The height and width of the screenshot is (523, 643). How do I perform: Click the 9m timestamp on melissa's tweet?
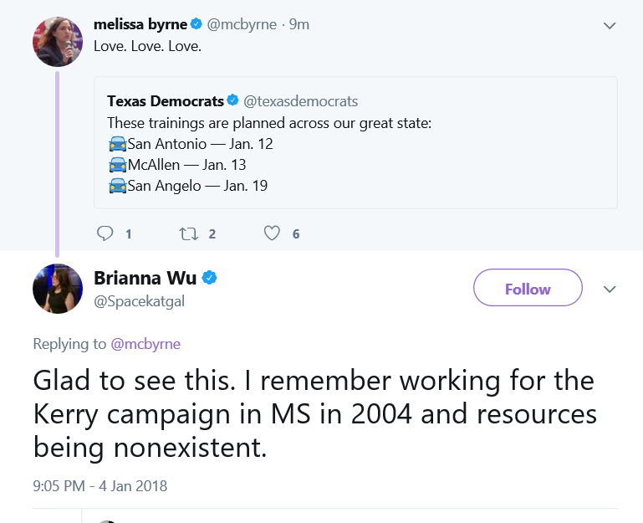(299, 24)
